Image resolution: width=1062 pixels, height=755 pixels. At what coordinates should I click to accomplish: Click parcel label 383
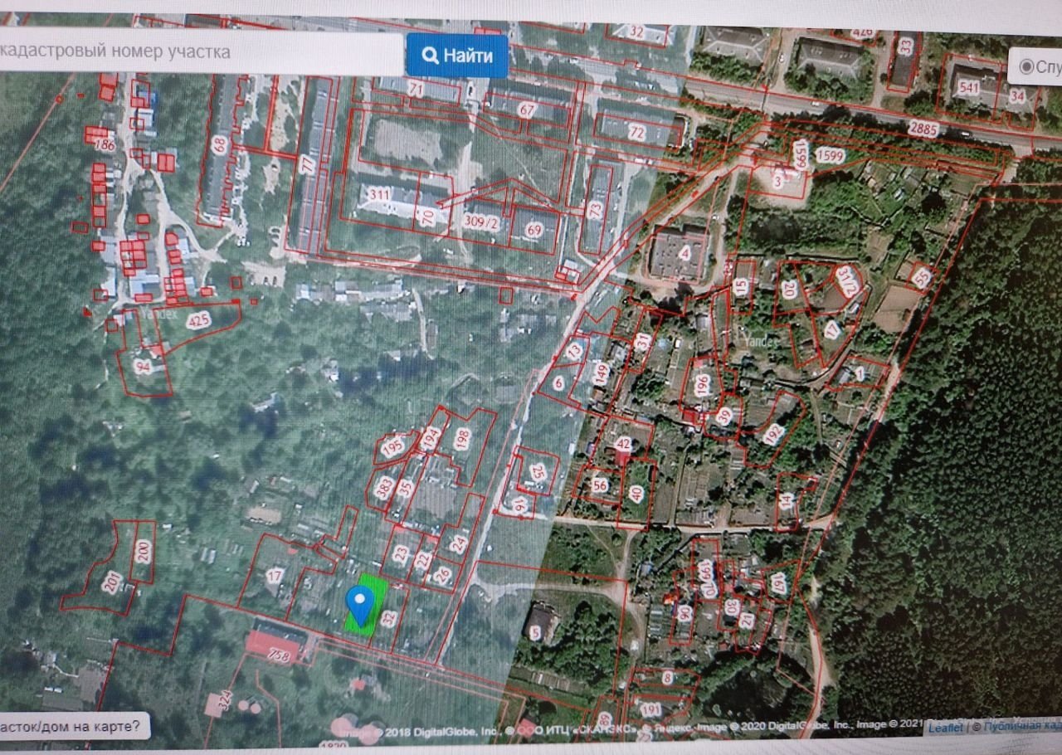tap(384, 486)
